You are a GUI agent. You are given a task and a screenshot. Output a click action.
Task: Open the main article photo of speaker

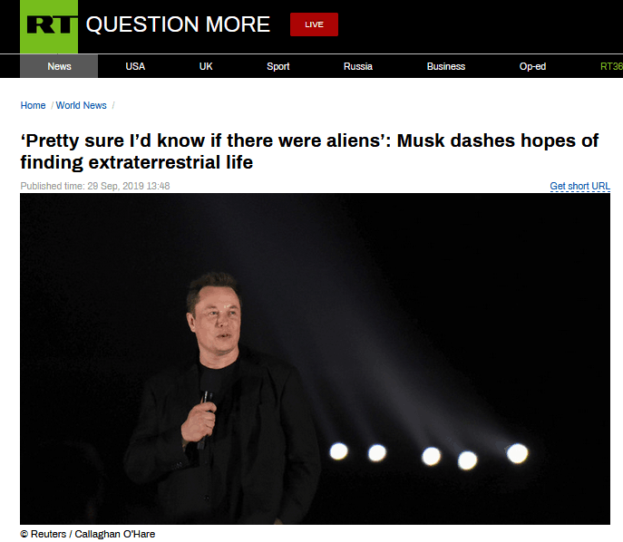(315, 359)
